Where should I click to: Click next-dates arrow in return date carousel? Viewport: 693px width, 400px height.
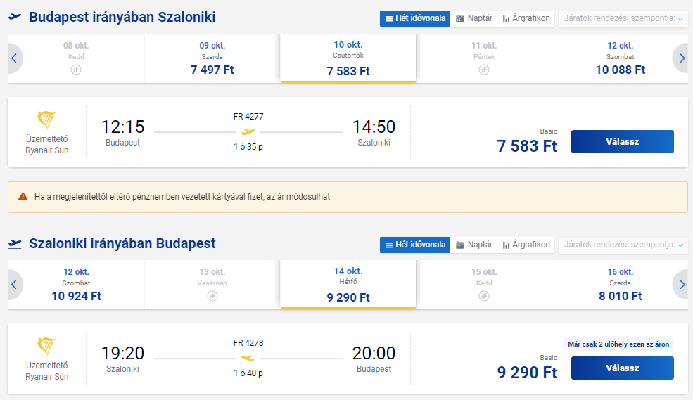(681, 285)
